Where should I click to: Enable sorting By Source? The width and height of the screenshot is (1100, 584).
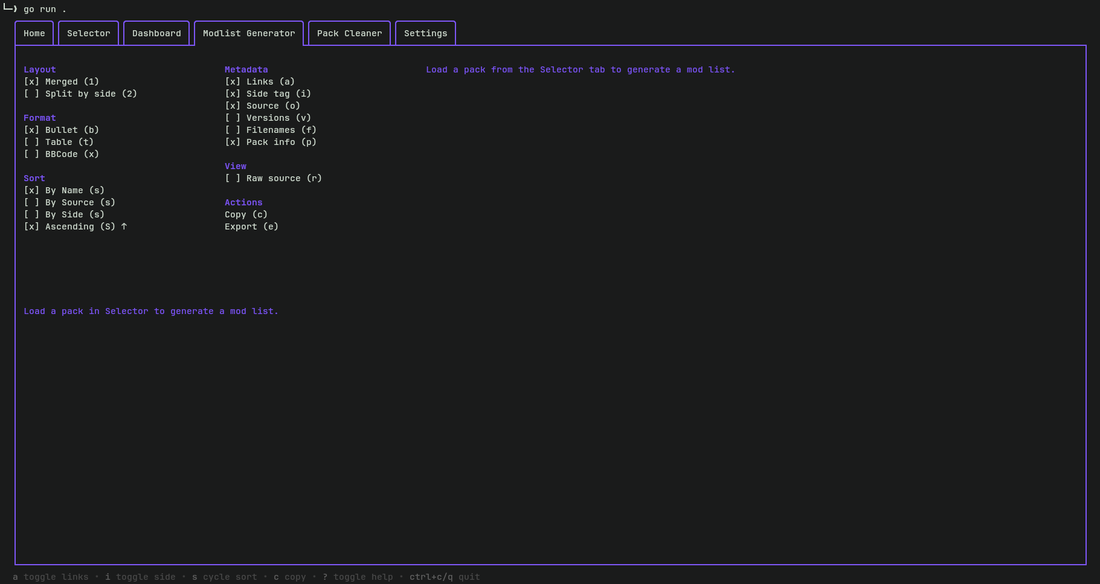[69, 202]
